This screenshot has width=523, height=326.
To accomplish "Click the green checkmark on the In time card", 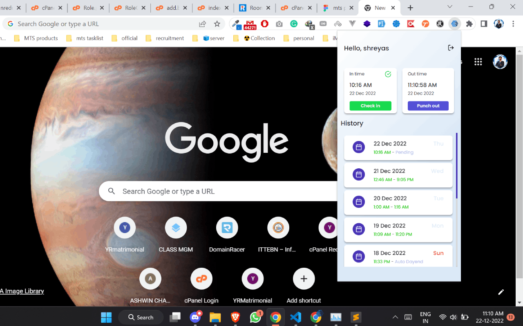I will 388,74.
